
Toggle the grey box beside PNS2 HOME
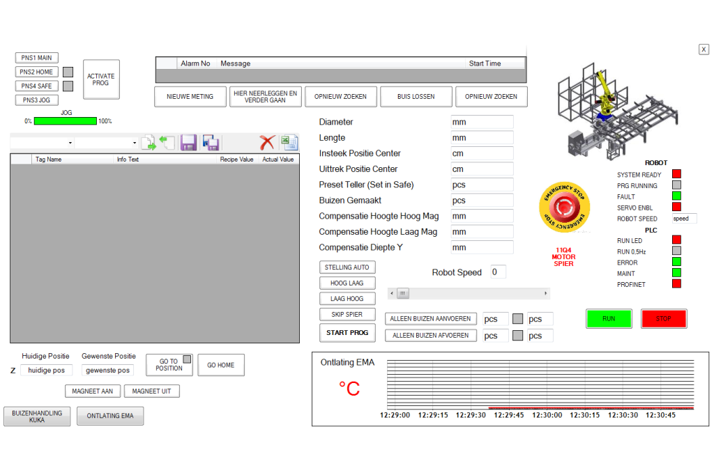(68, 72)
